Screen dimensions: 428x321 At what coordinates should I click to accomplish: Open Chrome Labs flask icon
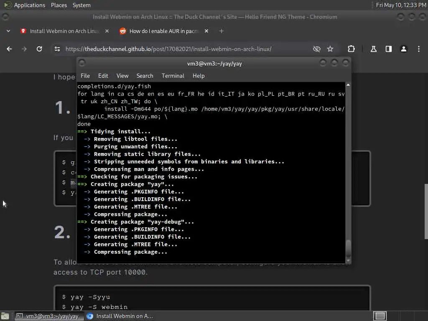[x=373, y=49]
